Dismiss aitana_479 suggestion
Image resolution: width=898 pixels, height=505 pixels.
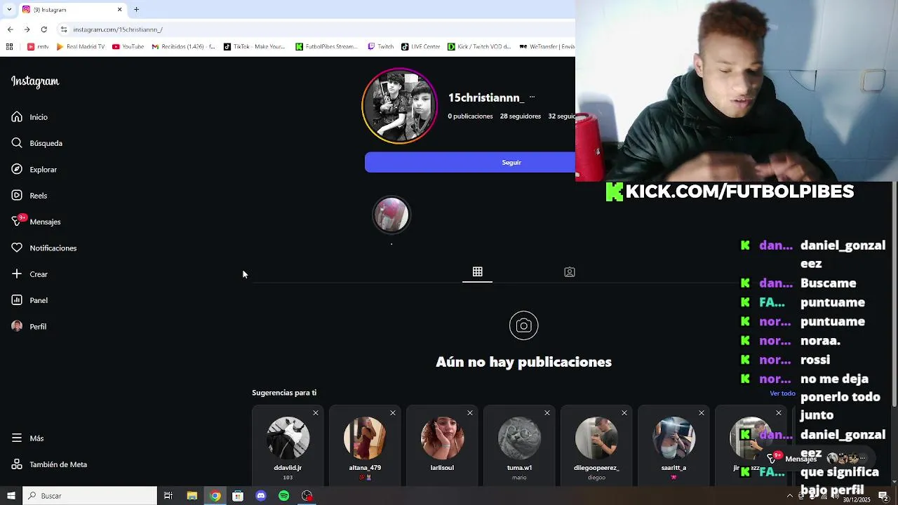pos(393,413)
